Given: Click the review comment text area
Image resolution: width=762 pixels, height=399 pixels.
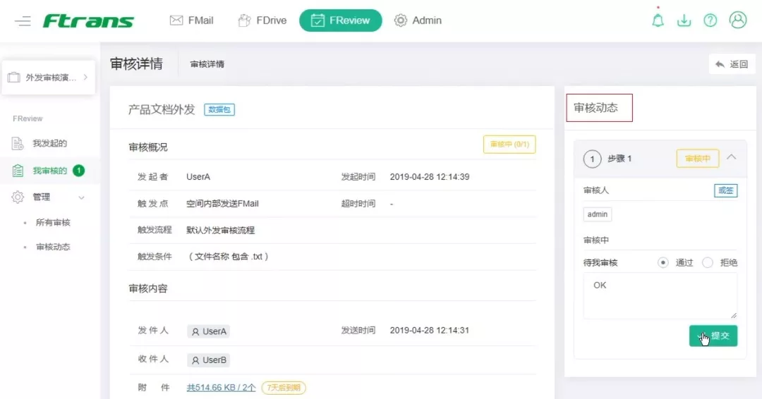Looking at the screenshot, I should tap(660, 295).
